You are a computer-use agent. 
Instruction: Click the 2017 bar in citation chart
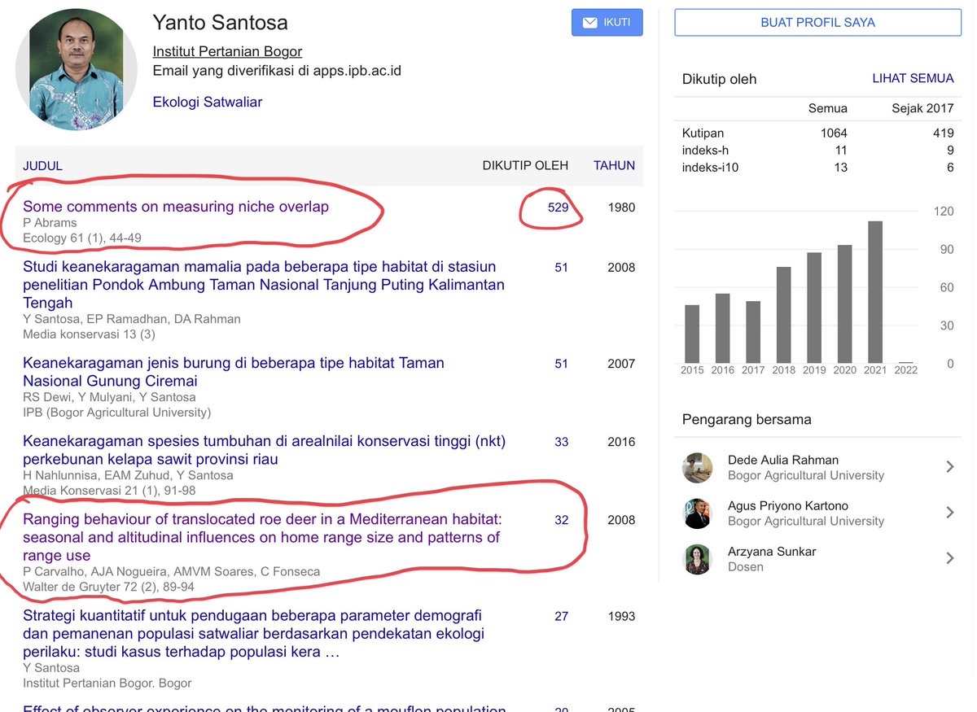point(753,332)
